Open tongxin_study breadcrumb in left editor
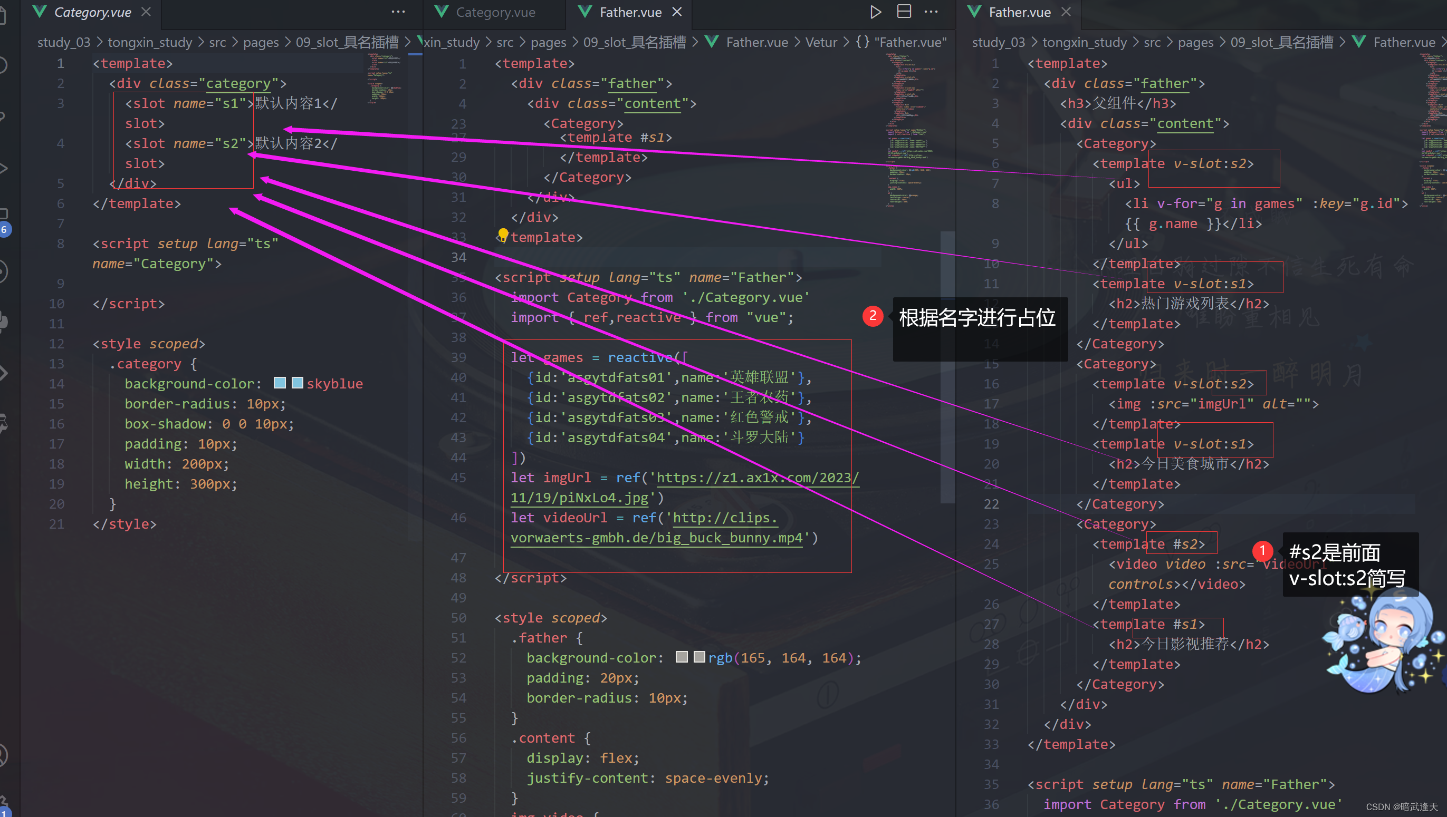 [149, 43]
